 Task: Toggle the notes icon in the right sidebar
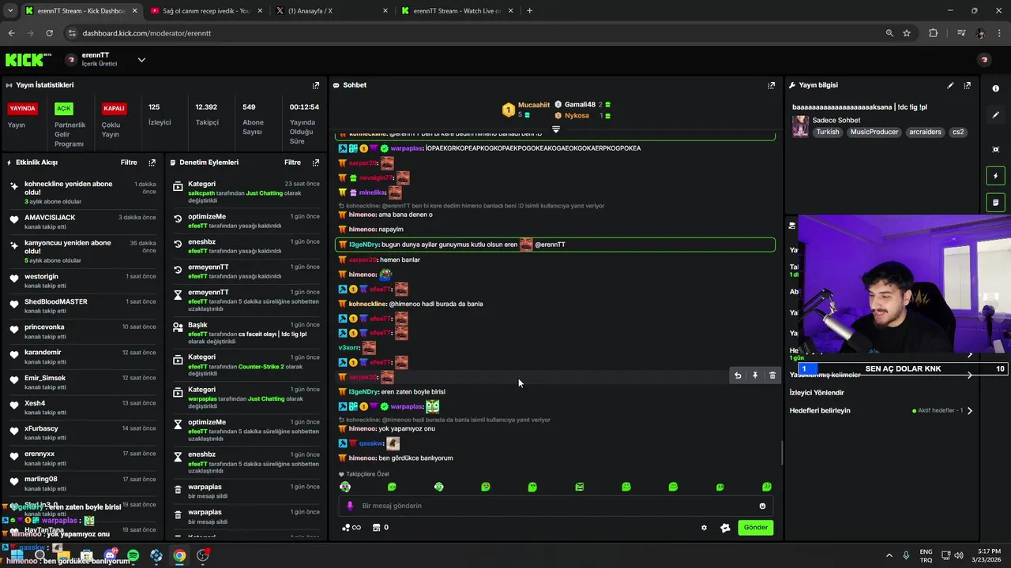pyautogui.click(x=995, y=203)
